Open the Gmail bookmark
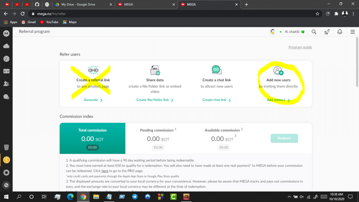 [29, 22]
